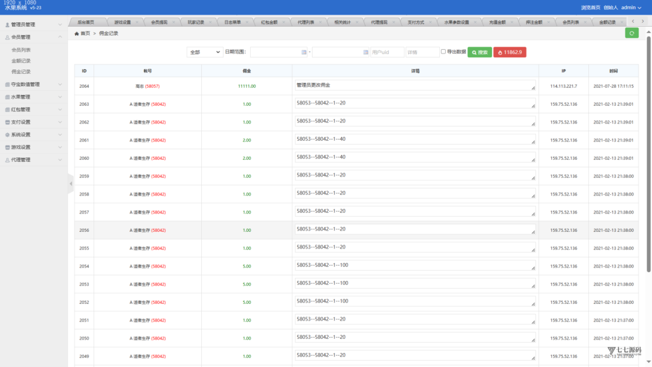Viewport: 652px width, 367px height.
Task: Click the green refresh icon button
Action: pos(632,33)
